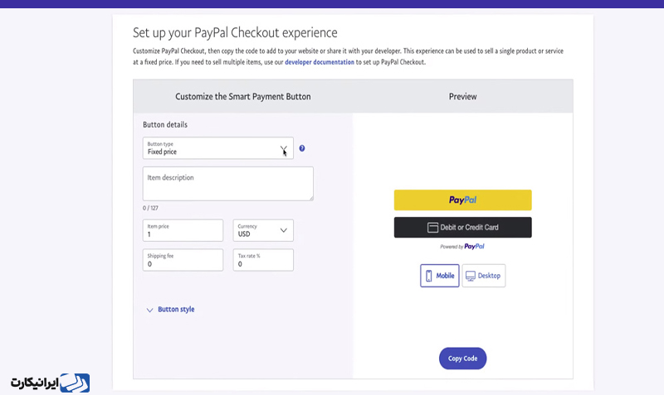This screenshot has width=664, height=395.
Task: Switch preview to Mobile
Action: point(440,276)
